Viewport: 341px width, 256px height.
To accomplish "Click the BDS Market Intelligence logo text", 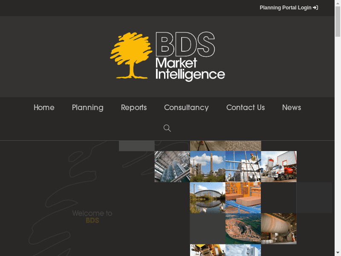I will click(x=190, y=56).
